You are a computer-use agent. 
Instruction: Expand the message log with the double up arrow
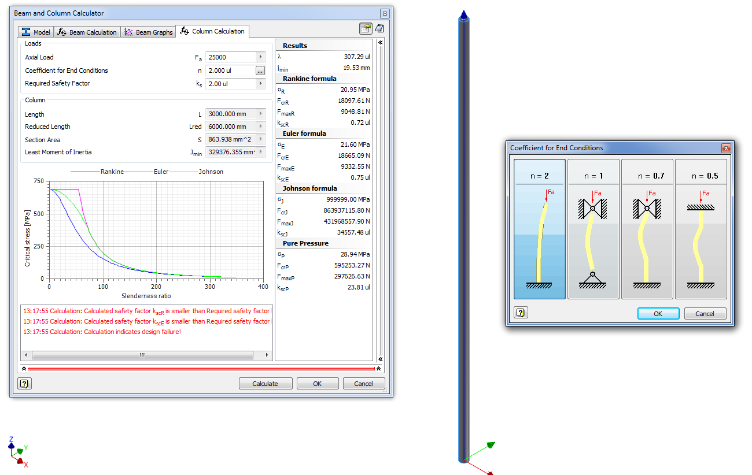pyautogui.click(x=24, y=368)
